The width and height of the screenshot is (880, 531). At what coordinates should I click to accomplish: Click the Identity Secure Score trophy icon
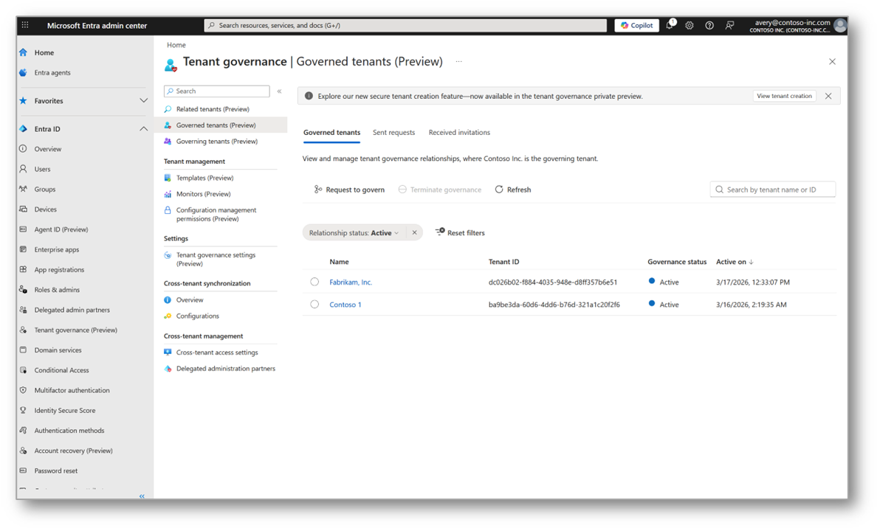click(x=23, y=411)
